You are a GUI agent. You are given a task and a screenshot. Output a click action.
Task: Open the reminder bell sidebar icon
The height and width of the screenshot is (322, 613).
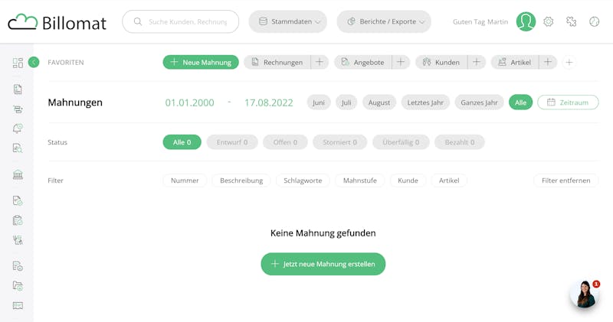(18, 128)
